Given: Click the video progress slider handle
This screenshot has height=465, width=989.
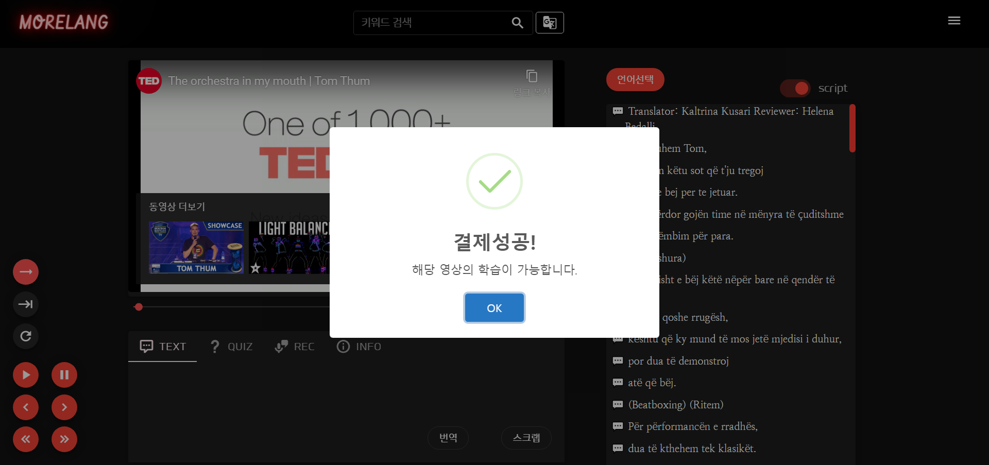Looking at the screenshot, I should [139, 307].
